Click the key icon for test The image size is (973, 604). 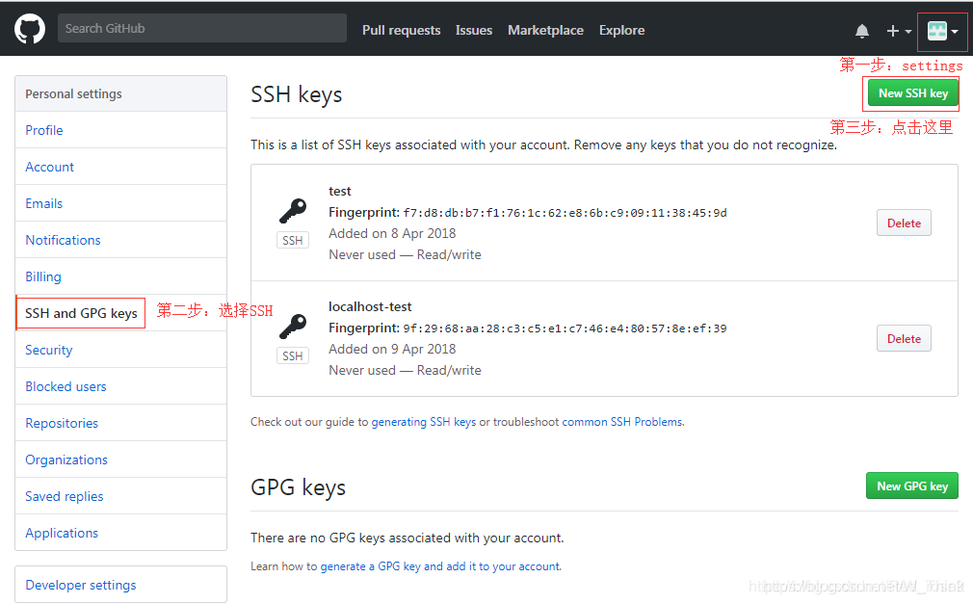[x=293, y=210]
